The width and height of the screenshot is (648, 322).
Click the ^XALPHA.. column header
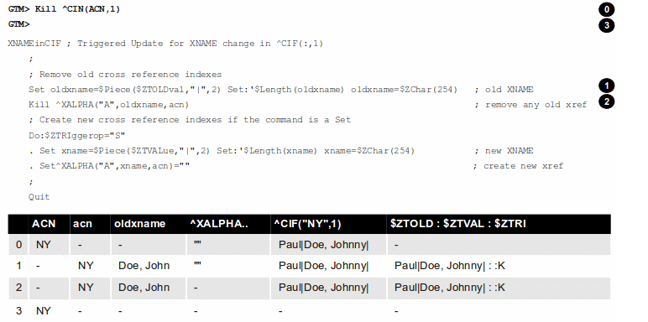point(219,224)
